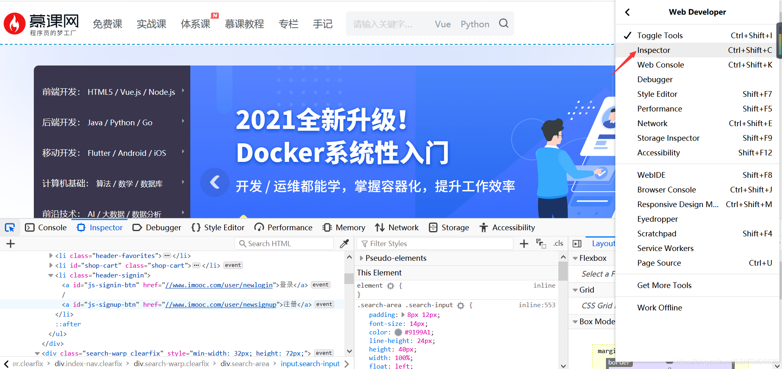Image resolution: width=782 pixels, height=369 pixels.
Task: Choose Web Console menu entry
Action: pos(697,65)
